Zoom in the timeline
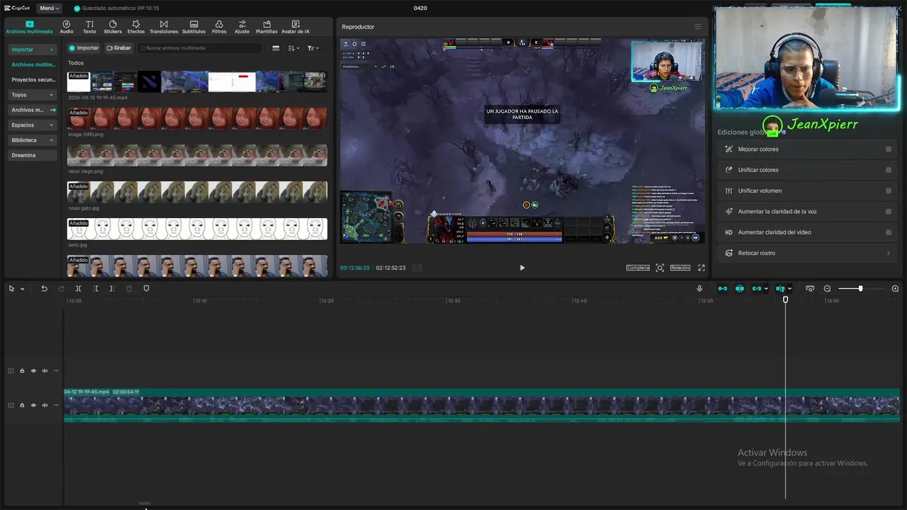The height and width of the screenshot is (510, 907). [895, 288]
